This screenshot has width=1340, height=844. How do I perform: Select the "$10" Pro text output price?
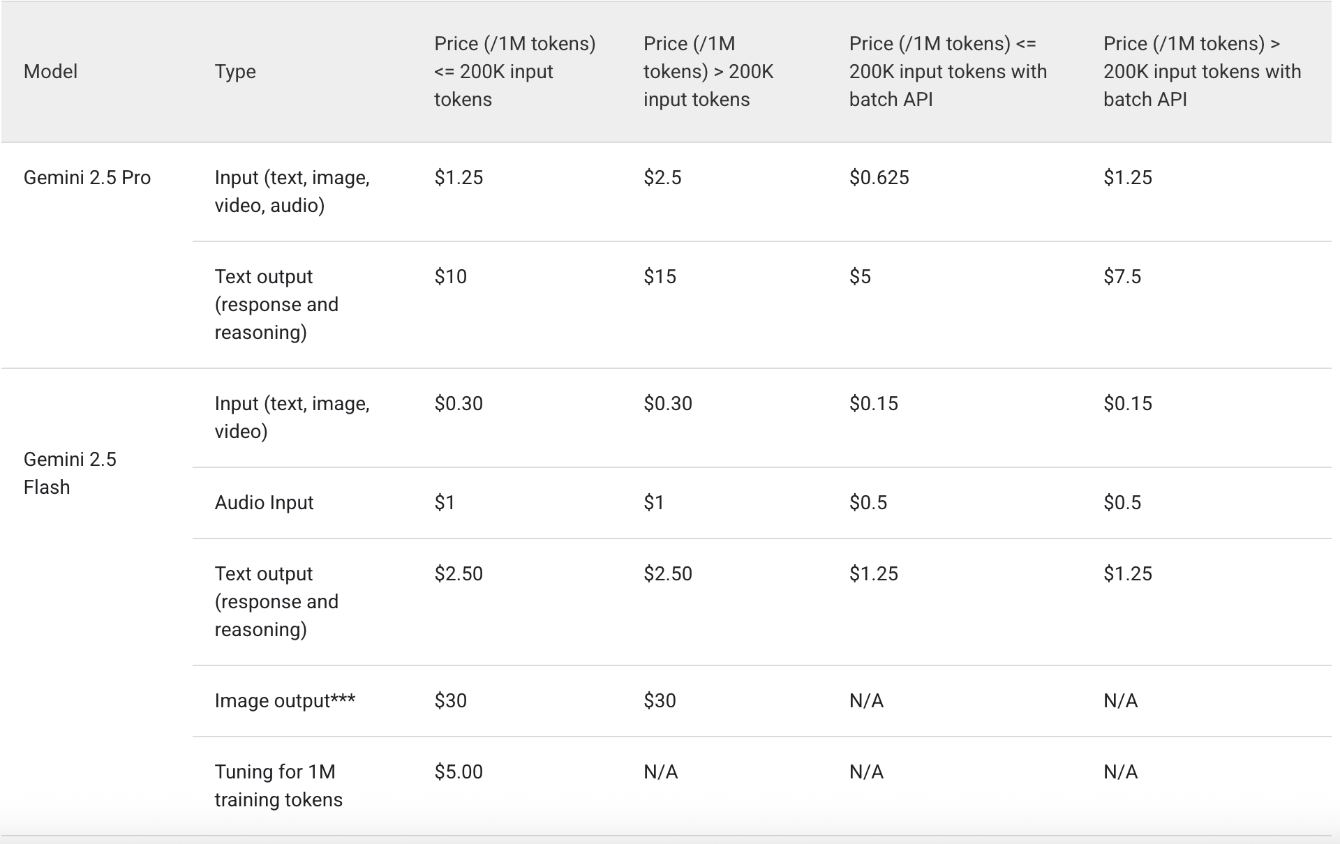(x=450, y=277)
